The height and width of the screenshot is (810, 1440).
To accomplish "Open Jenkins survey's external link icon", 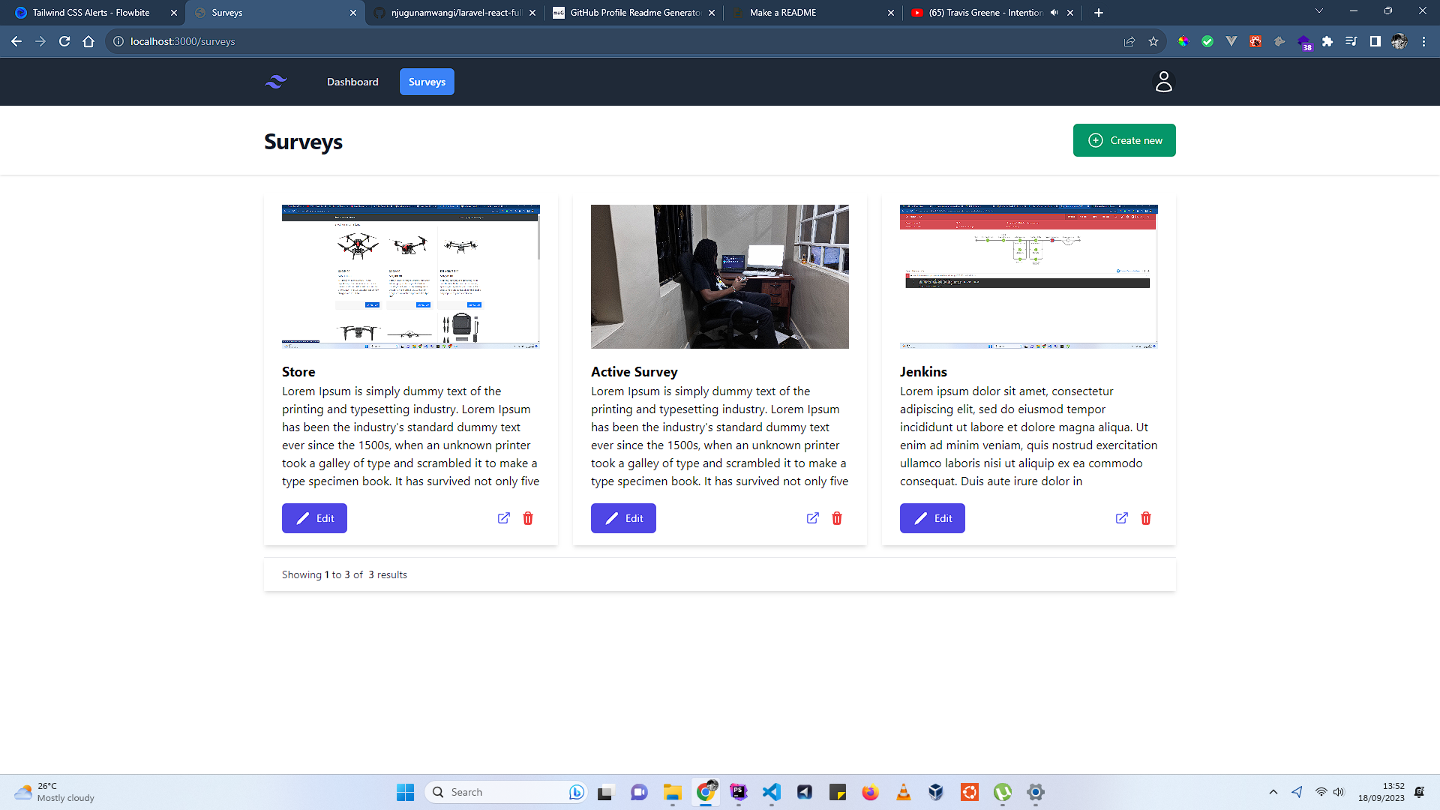I will 1122,518.
